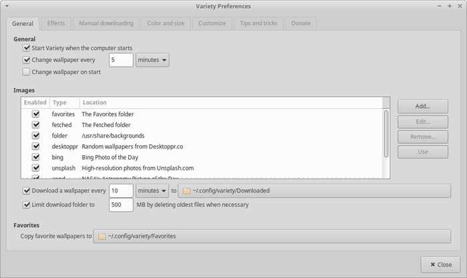Click the Add... button

coord(422,106)
